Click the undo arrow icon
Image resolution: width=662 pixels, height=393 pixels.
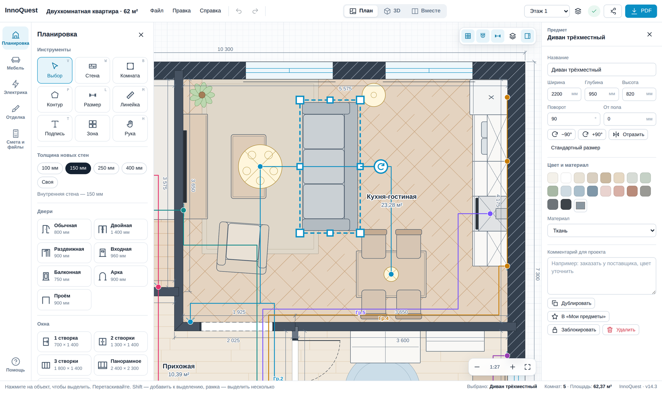pyautogui.click(x=239, y=11)
